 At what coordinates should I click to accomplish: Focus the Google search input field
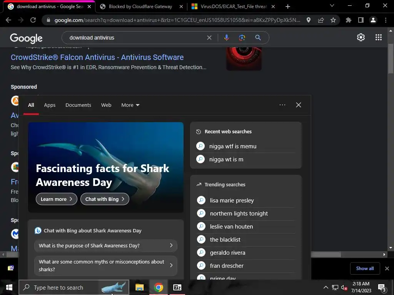point(136,38)
